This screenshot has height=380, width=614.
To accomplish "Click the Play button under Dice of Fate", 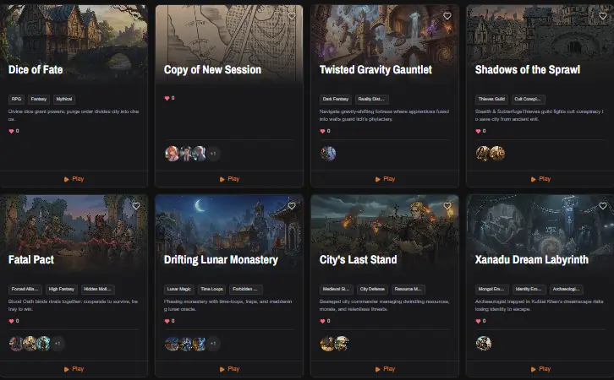I will [74, 179].
